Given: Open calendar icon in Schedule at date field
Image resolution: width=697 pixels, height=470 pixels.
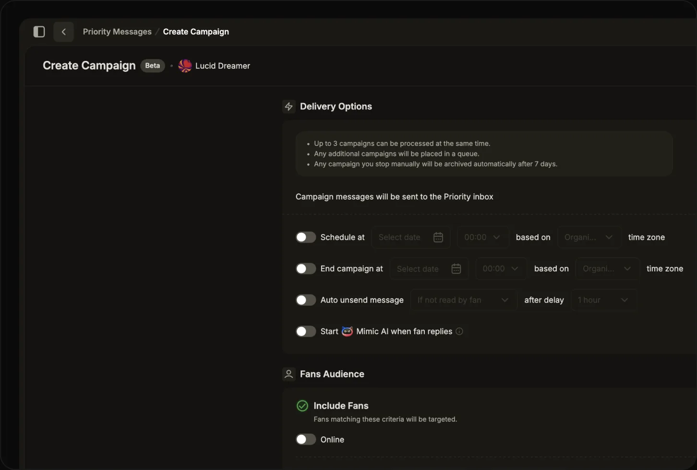Looking at the screenshot, I should pos(438,237).
